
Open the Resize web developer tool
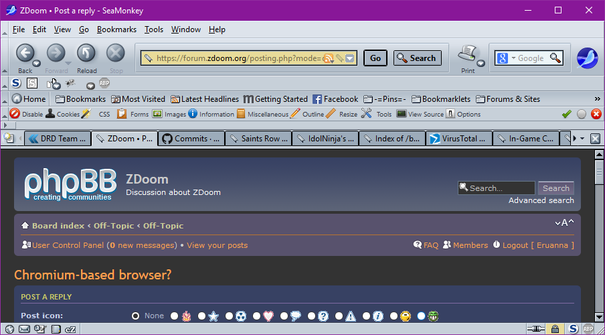click(x=341, y=114)
